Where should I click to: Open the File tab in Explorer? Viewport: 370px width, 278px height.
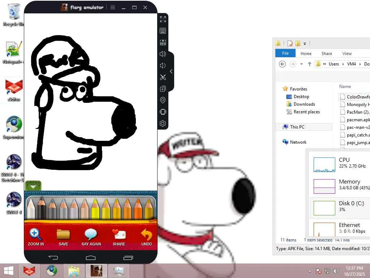285,54
